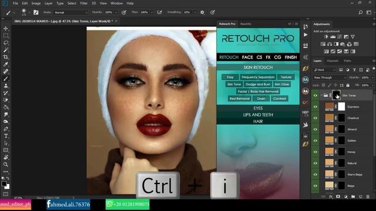Image resolution: width=376 pixels, height=211 pixels.
Task: Open the layer Opacity dropdown
Action: pos(372,77)
